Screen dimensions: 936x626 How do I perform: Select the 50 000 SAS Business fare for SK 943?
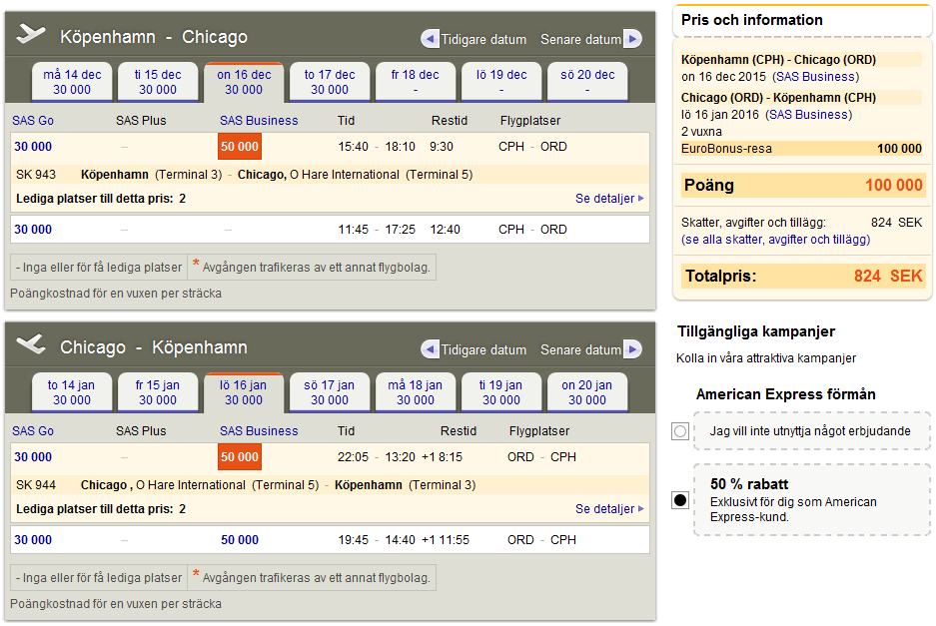coord(239,147)
